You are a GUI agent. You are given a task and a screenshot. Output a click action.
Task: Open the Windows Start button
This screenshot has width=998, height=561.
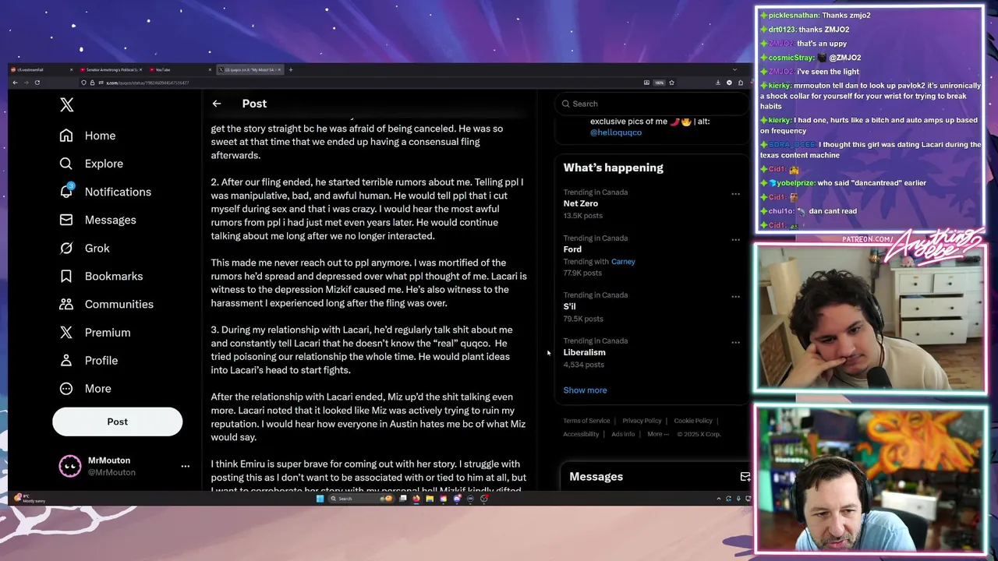(320, 499)
